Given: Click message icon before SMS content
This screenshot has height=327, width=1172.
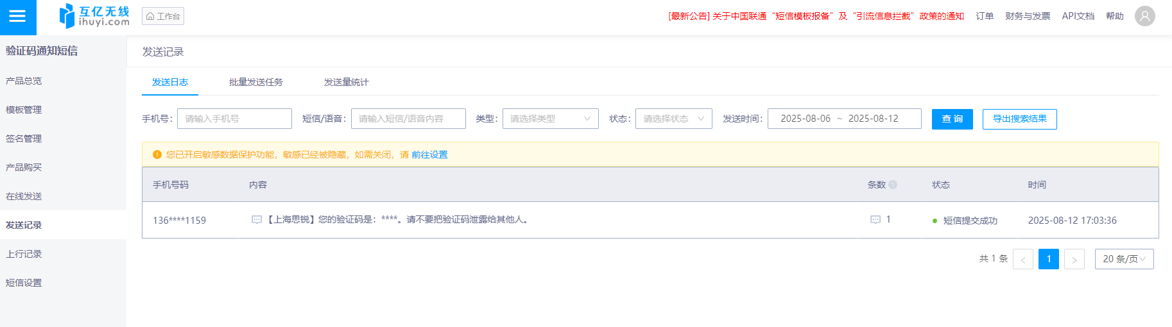Looking at the screenshot, I should coord(257,220).
